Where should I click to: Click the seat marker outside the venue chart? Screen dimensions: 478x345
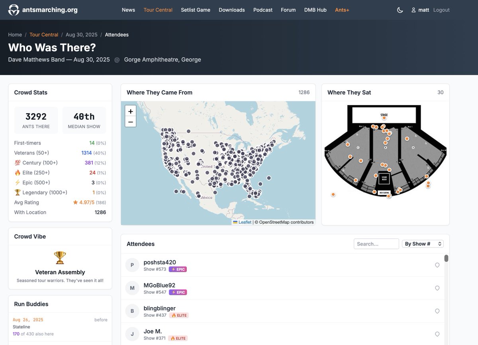tap(333, 194)
